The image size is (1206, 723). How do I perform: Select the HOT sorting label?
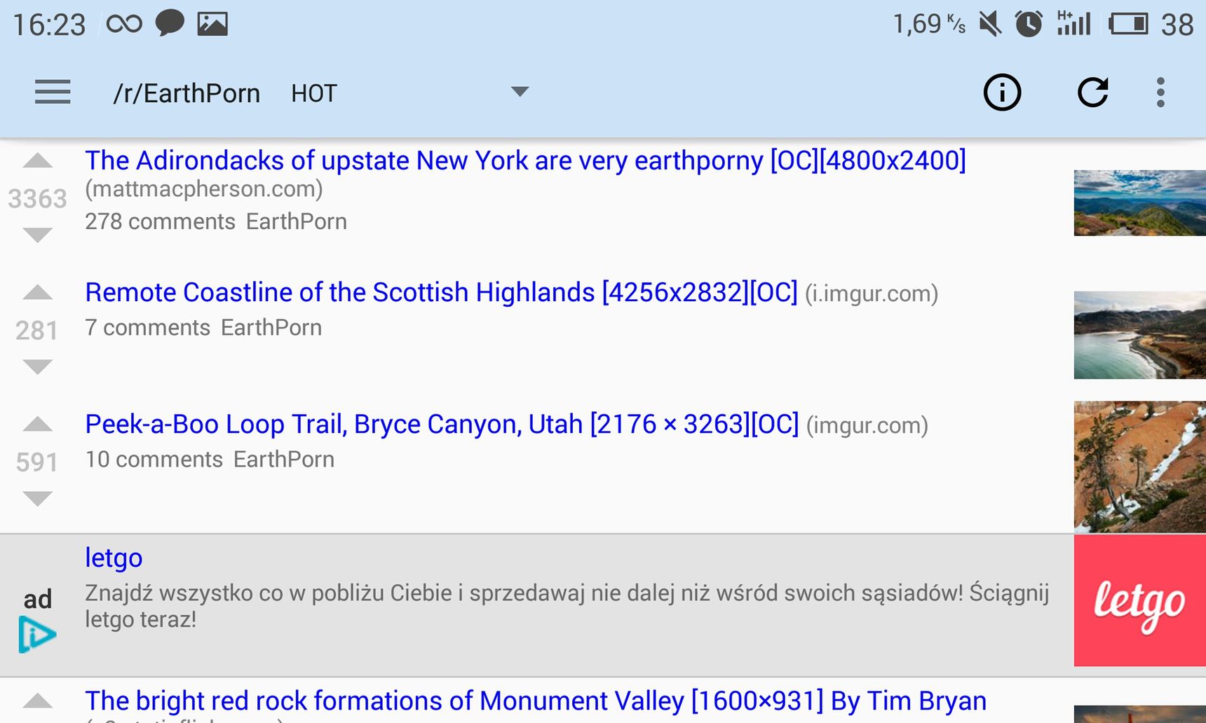coord(314,93)
